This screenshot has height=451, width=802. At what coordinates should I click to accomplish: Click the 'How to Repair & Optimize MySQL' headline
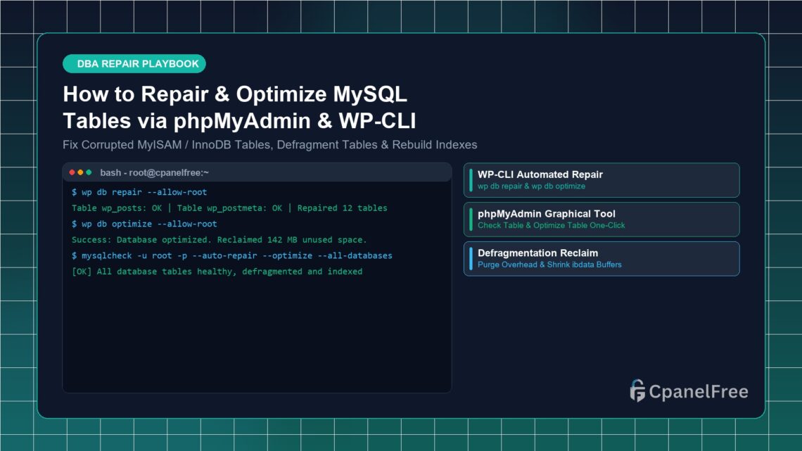click(x=235, y=94)
